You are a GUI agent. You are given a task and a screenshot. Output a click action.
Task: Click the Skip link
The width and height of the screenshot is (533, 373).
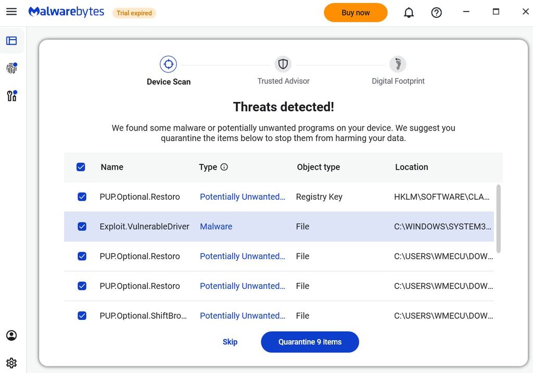[230, 342]
